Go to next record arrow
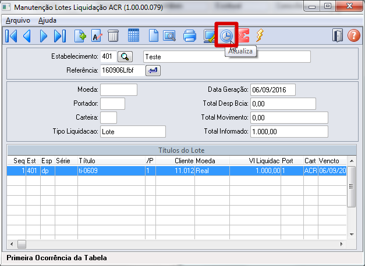The width and height of the screenshot is (365, 266). click(43, 36)
